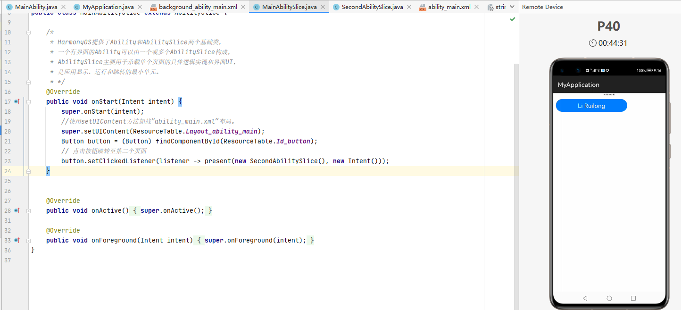
Task: Click the phone Wi-Fi status icon
Action: (598, 70)
